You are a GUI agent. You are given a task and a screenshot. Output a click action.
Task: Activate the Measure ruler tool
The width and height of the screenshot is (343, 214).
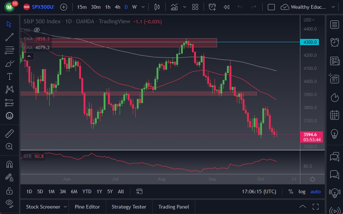coord(9,133)
